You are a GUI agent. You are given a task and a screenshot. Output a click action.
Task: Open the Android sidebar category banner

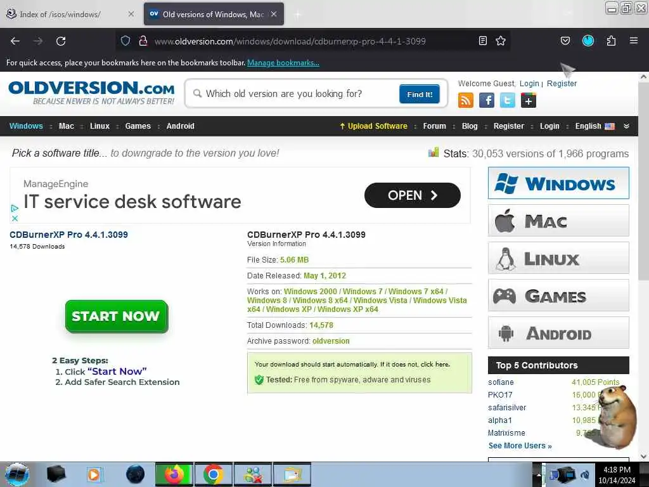pyautogui.click(x=558, y=333)
